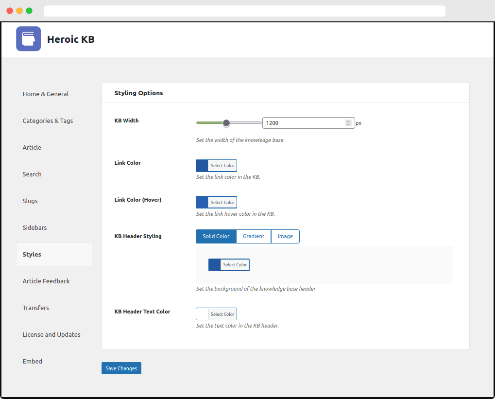Screen dimensions: 495x399
Task: Select the Sidebars settings tab
Action: coord(35,228)
